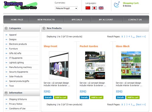This screenshot has height=112, width=152.
Task: Click the Categories panel arrow icon
Action: click(6, 28)
